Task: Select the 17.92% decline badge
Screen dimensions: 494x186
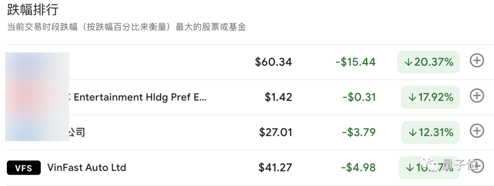Action: coord(430,97)
